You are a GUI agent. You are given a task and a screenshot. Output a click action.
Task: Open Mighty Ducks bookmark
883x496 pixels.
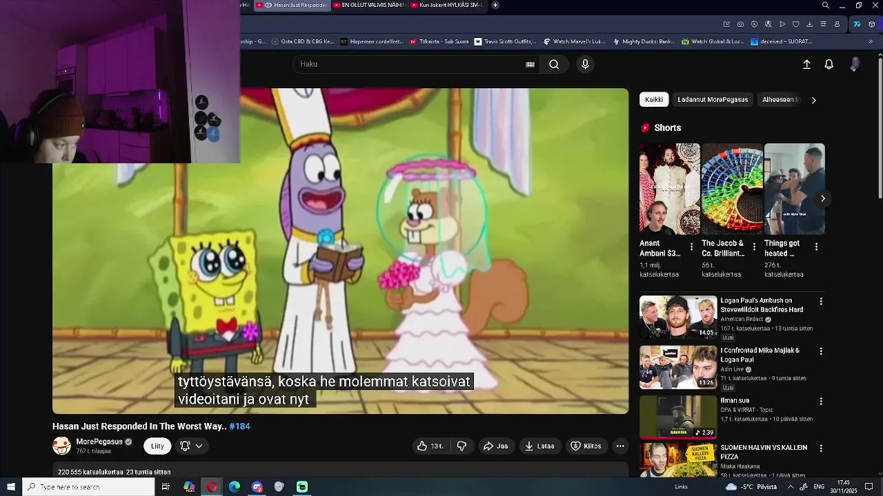tap(644, 41)
